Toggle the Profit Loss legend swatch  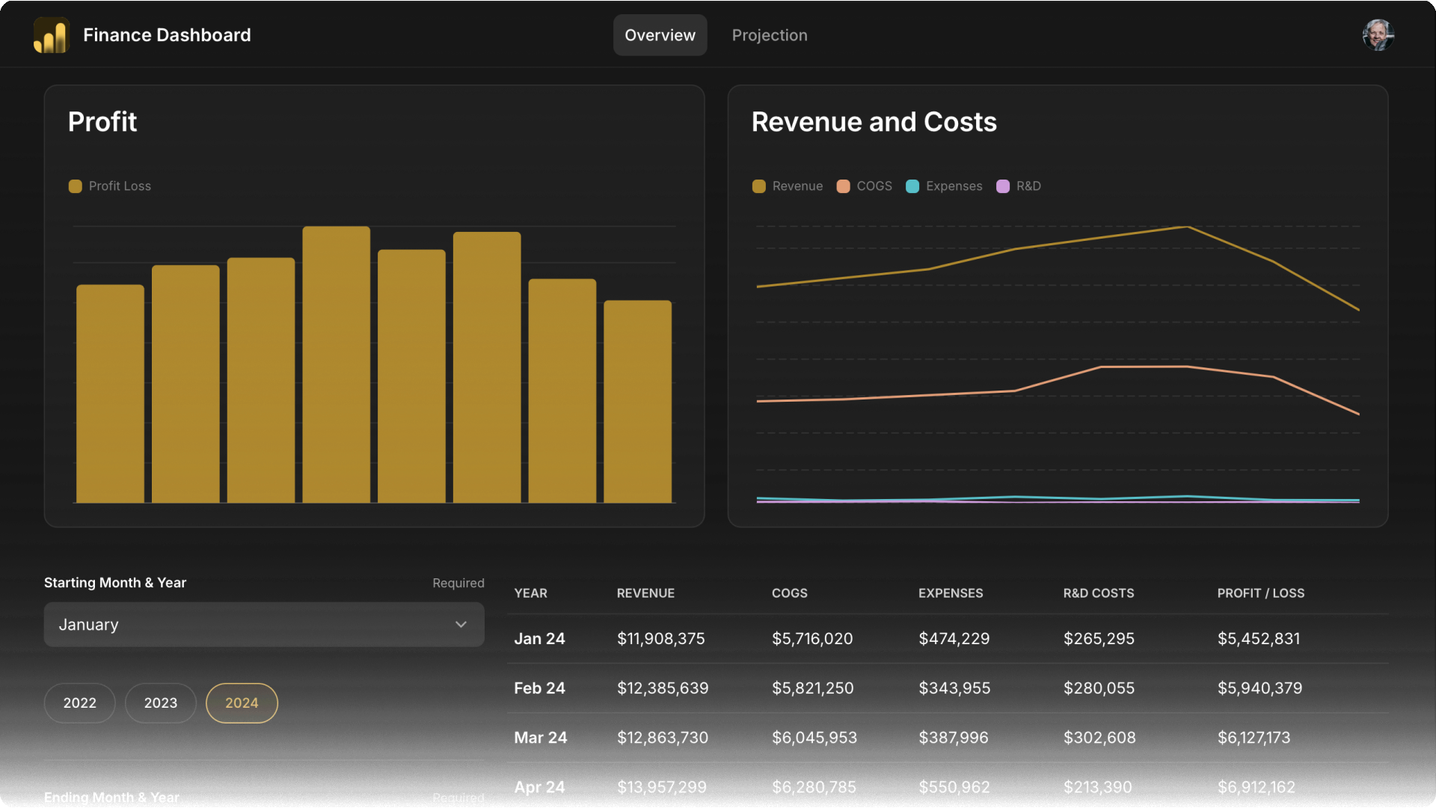(75, 186)
